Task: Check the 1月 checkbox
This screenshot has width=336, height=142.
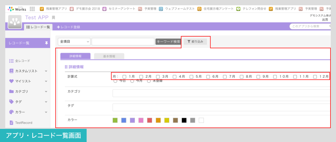Action: (x=124, y=77)
